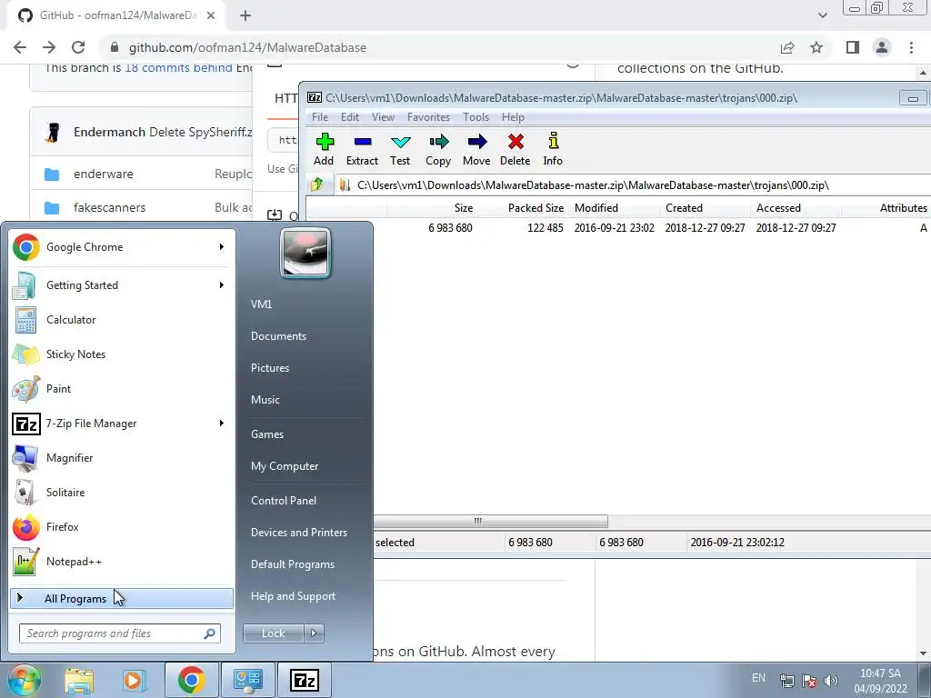
Task: Open My Computer from Start menu
Action: 285,466
